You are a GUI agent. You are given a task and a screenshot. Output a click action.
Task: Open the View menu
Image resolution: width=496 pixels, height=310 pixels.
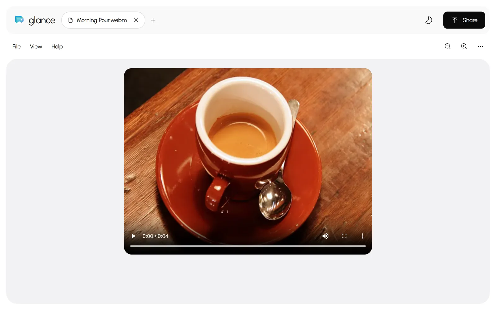tap(36, 46)
